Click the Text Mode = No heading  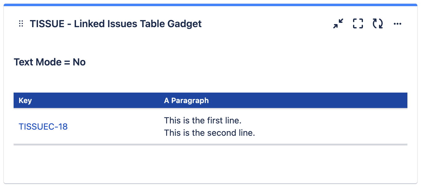49,62
